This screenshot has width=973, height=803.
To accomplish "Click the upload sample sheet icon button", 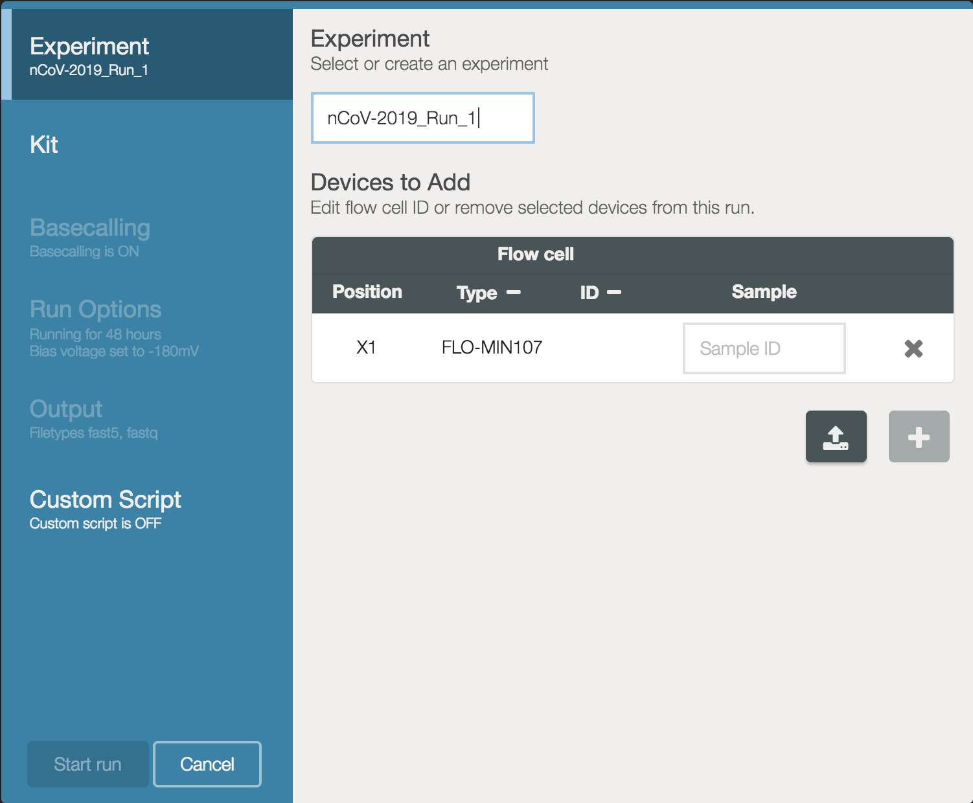I will [836, 436].
